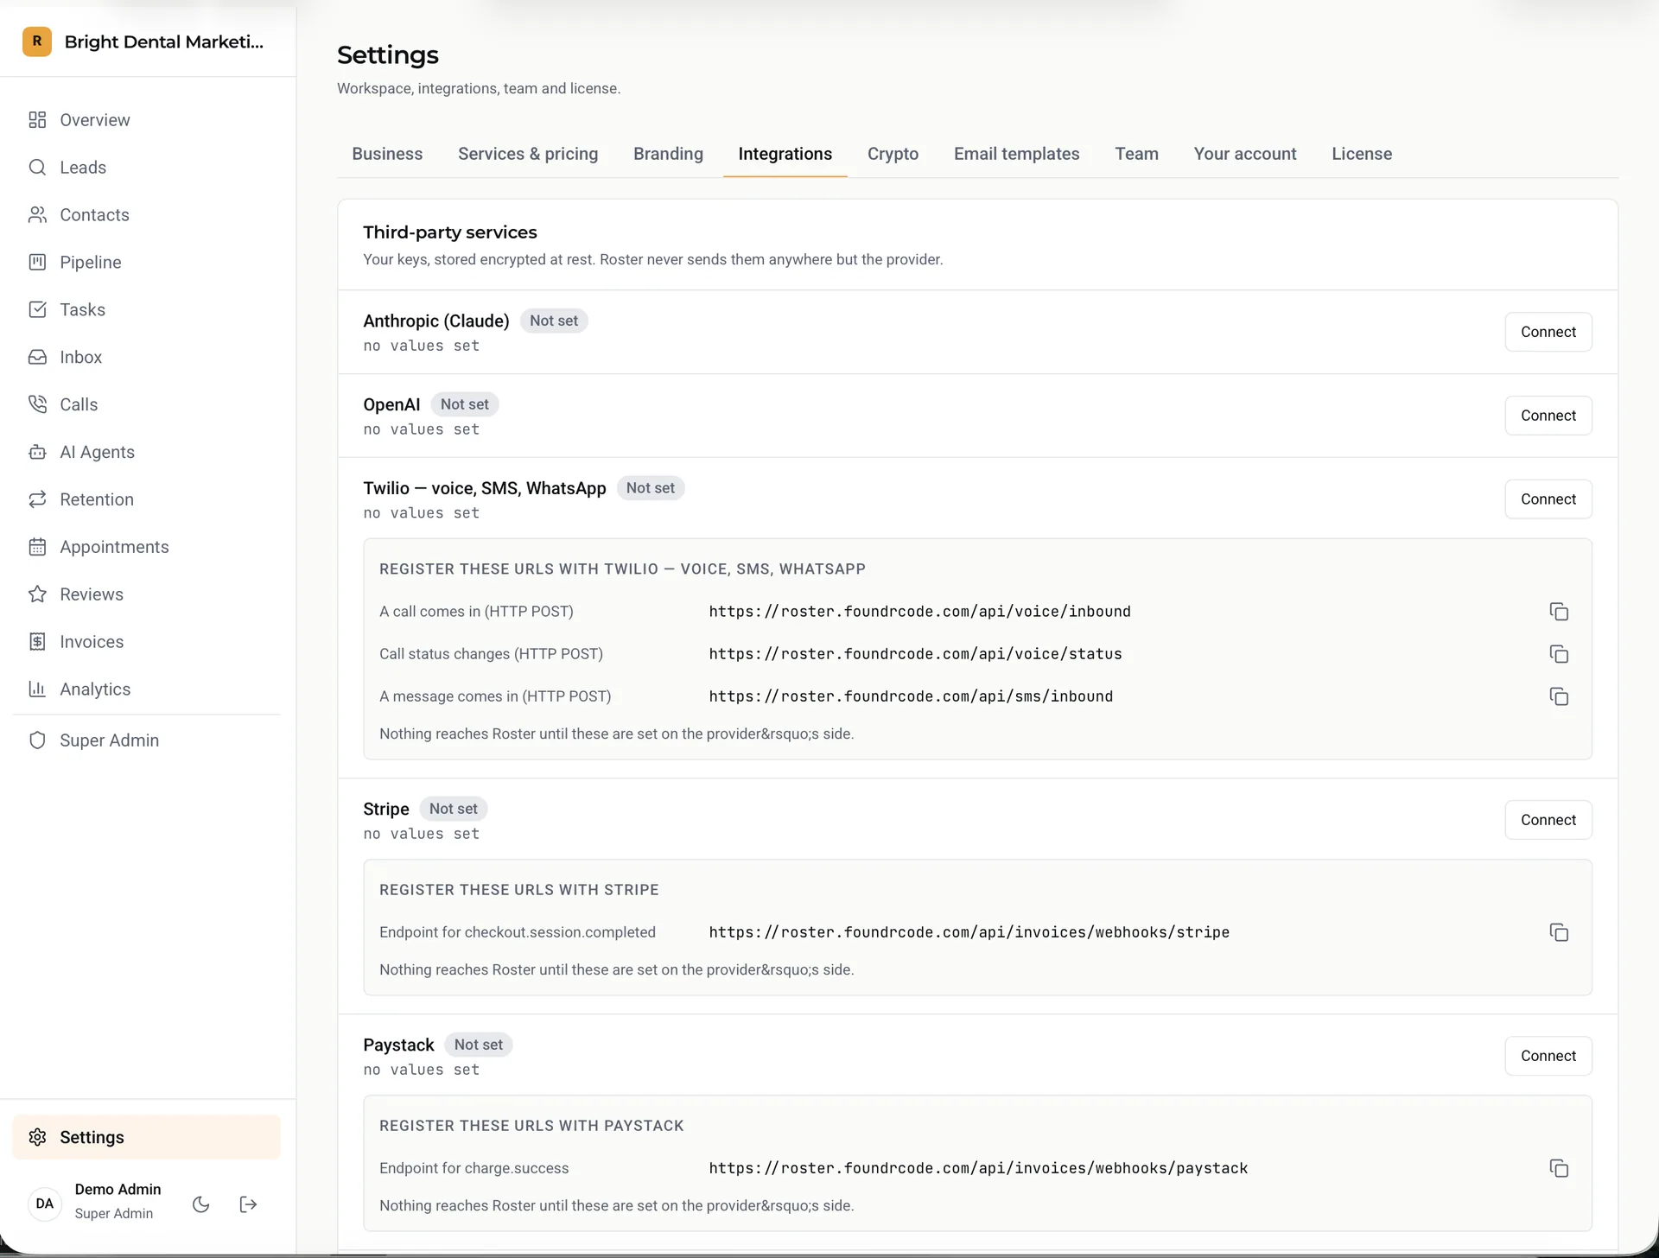
Task: Open the Invoices receipt icon
Action: pos(37,642)
